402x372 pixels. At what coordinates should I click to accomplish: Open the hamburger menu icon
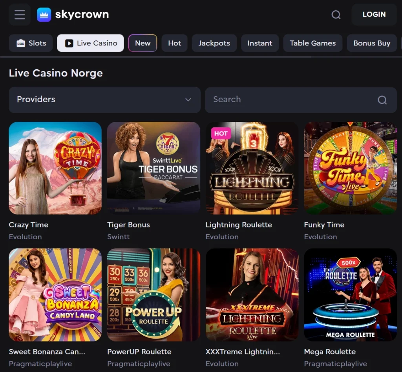tap(20, 15)
